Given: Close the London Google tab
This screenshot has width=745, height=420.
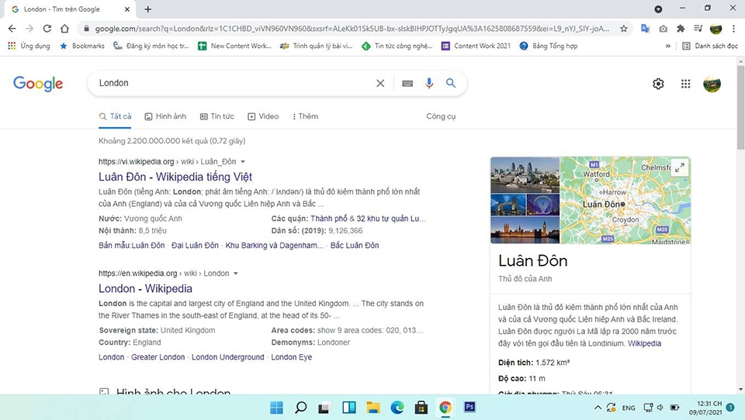Looking at the screenshot, I should click(x=126, y=9).
